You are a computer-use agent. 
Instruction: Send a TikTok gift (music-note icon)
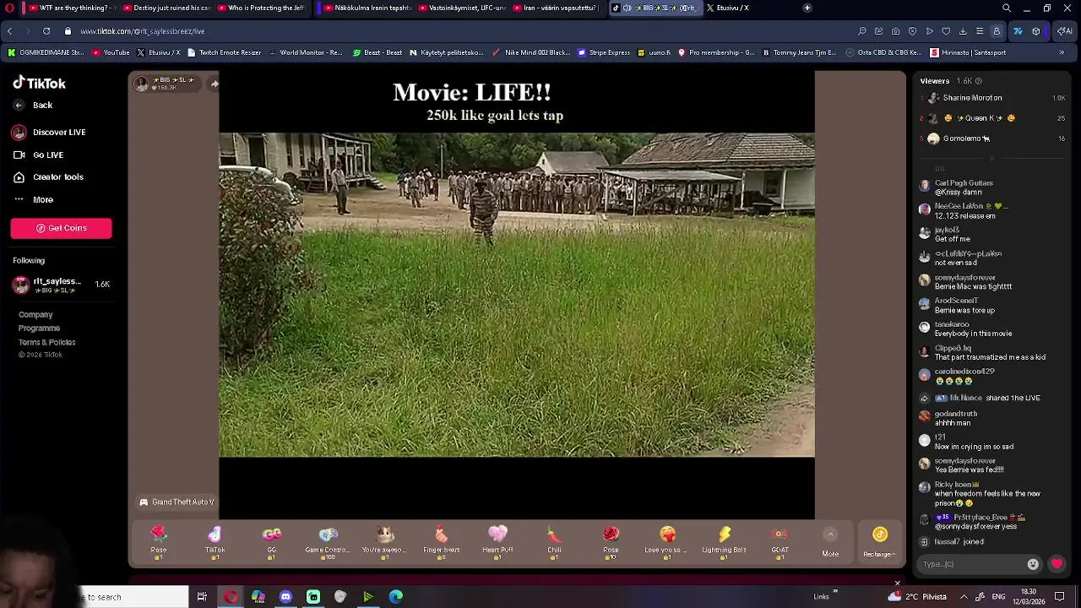215,541
